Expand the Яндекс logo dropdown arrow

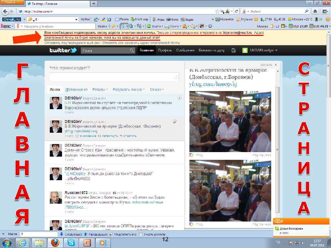click(13, 26)
